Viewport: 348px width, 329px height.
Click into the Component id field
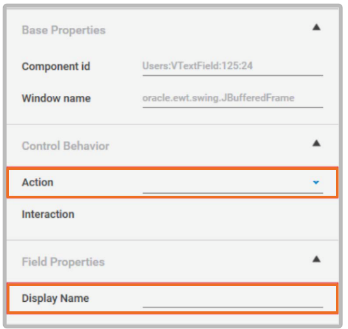[232, 66]
